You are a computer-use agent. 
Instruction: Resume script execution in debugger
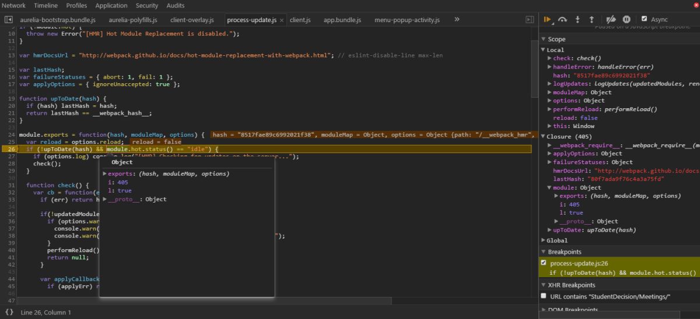(548, 19)
